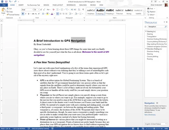169x130 pixels.
Task: Click the thesaurus search magnifier icon
Action: coord(166,27)
